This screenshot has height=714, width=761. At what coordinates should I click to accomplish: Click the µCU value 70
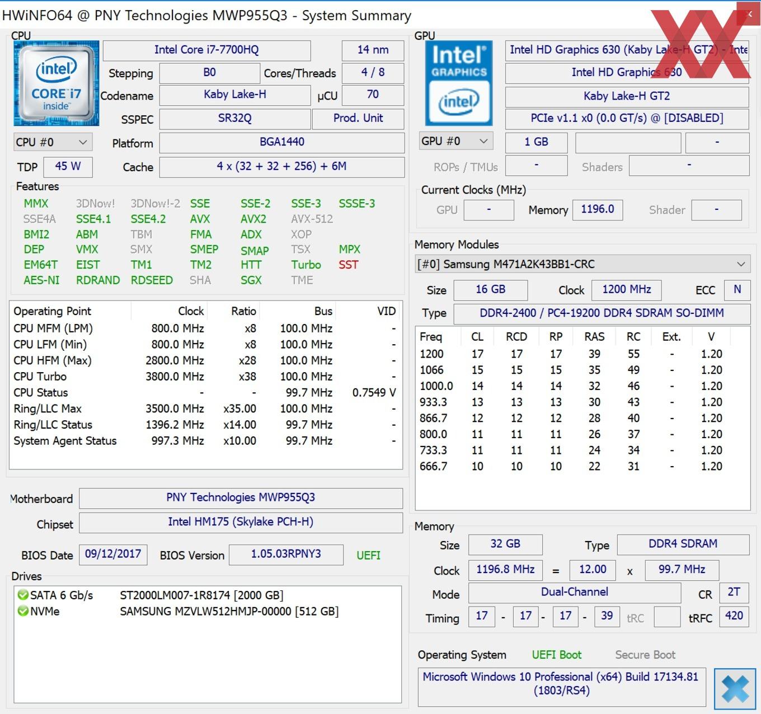(373, 95)
